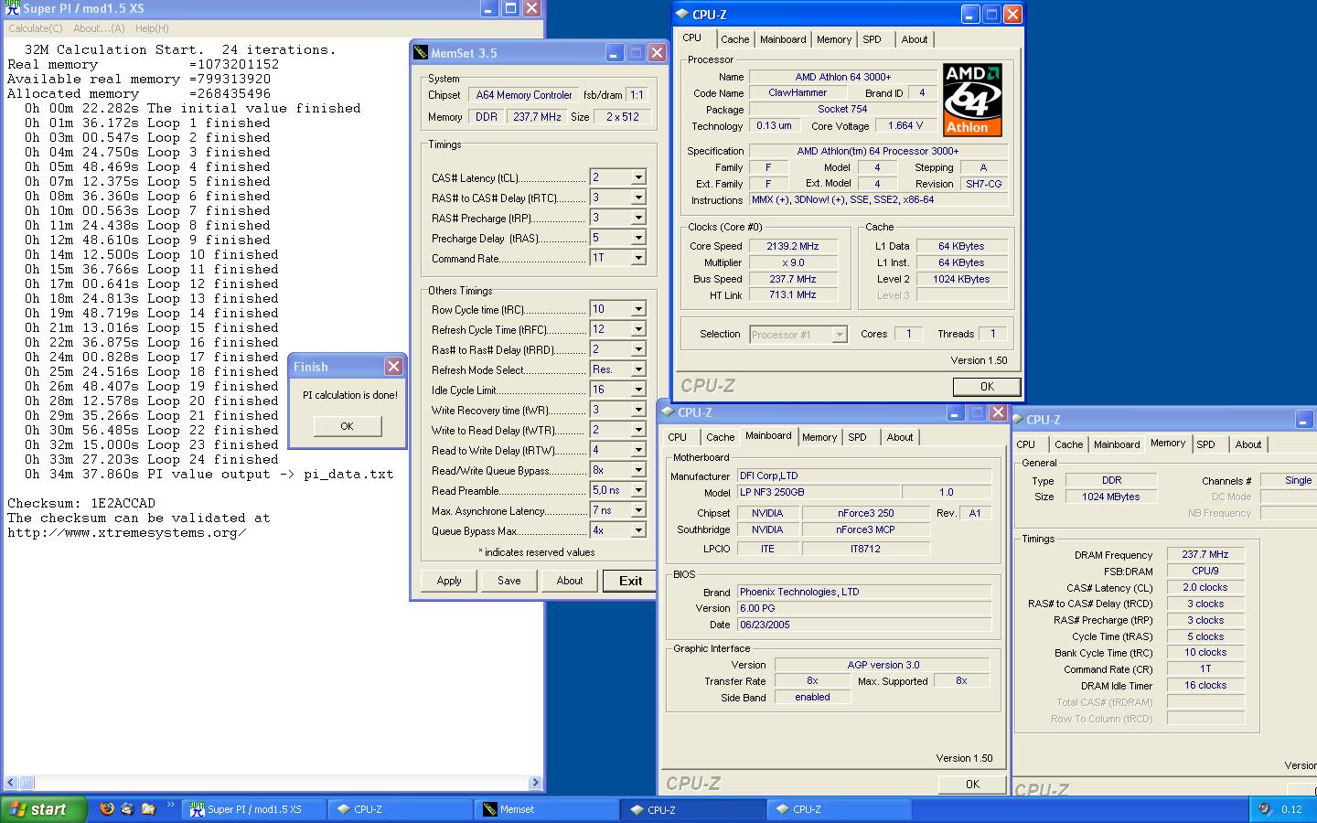This screenshot has height=823, width=1317.
Task: Open the Refresh Mode Select dropdown
Action: pos(638,369)
